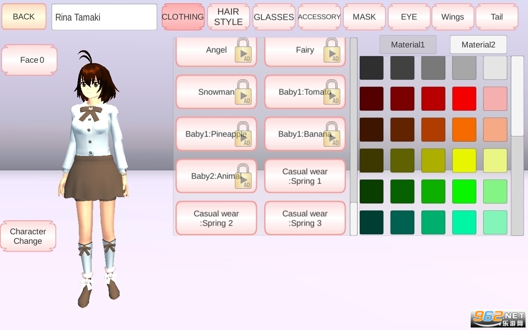Pick the bright red color swatch
Viewport: 528px width, 330px height.
point(464,99)
